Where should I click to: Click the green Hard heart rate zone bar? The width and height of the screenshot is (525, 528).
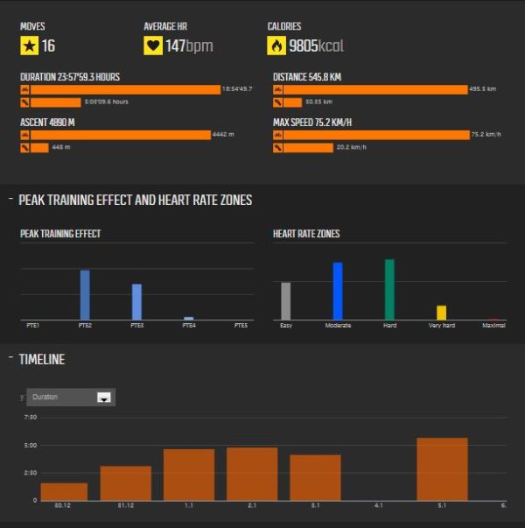(389, 290)
